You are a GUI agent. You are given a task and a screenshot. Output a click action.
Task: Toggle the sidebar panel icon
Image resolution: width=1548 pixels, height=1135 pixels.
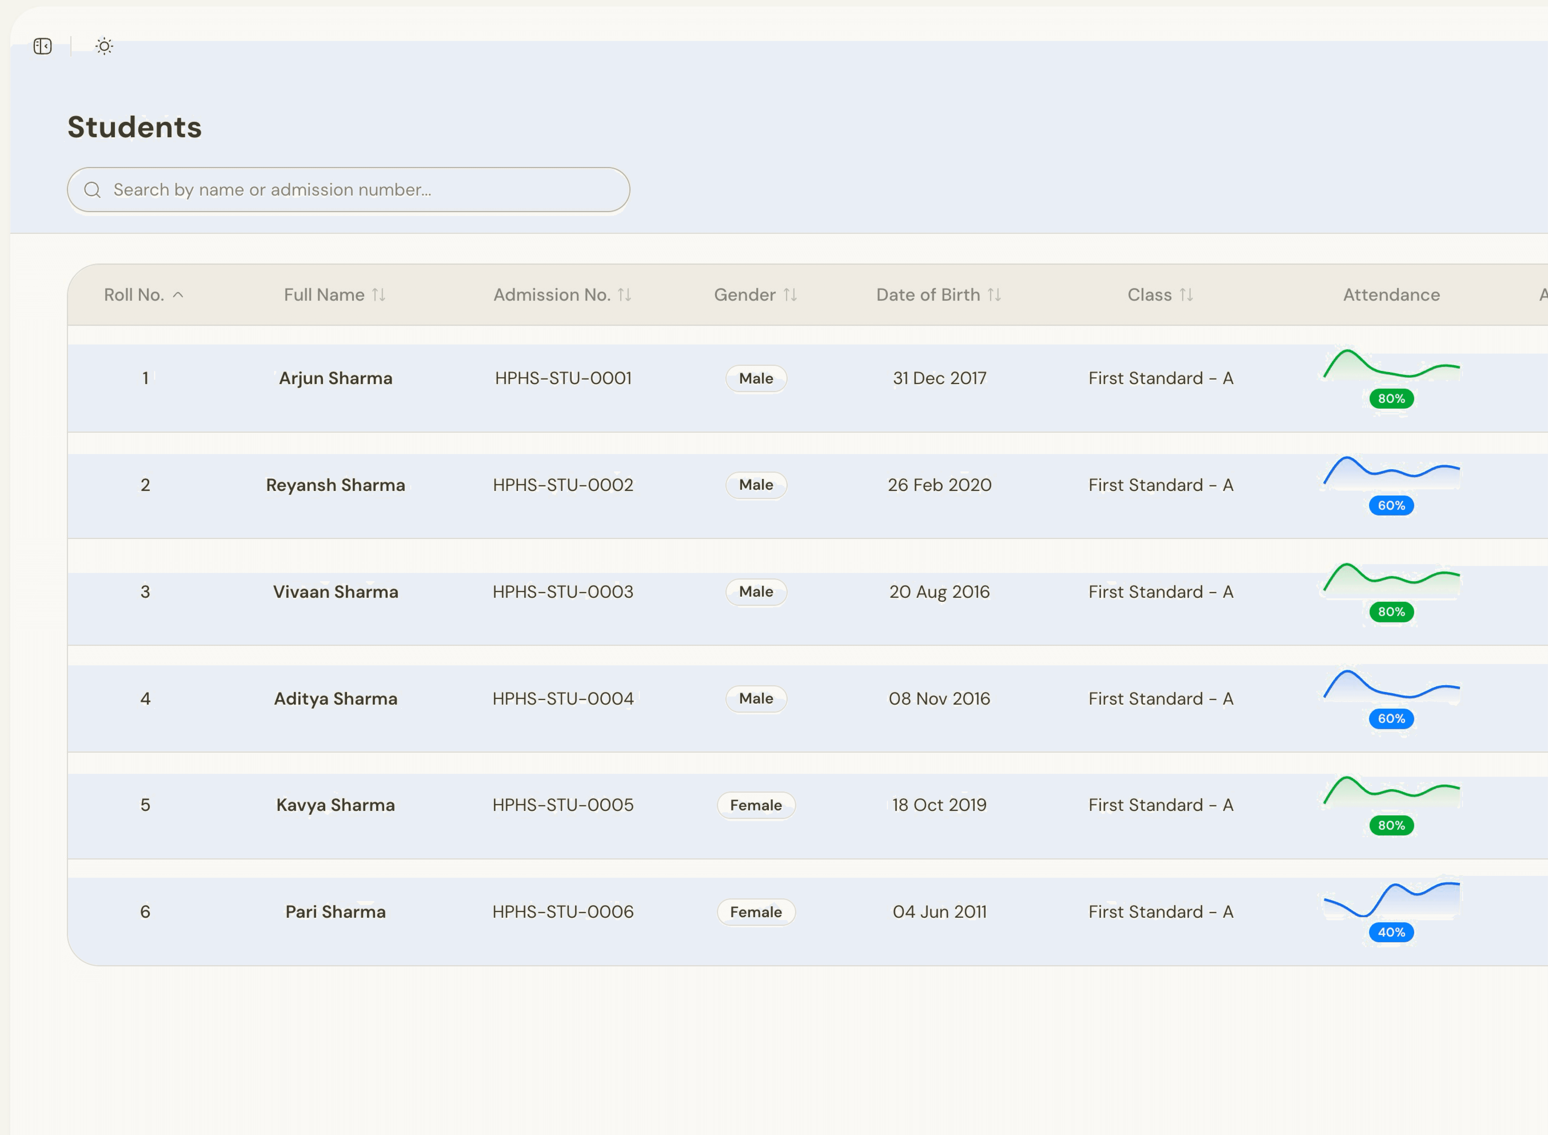coord(43,46)
